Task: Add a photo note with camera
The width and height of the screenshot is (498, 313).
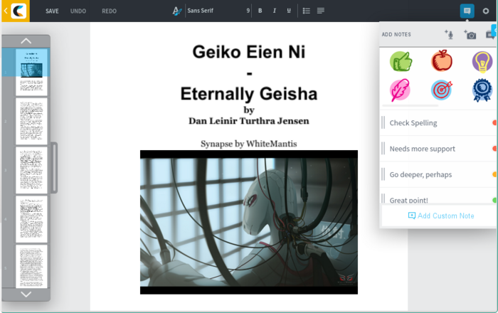Action: (470, 35)
